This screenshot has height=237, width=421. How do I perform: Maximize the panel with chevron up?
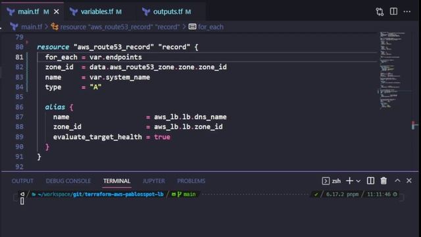[x=397, y=180]
